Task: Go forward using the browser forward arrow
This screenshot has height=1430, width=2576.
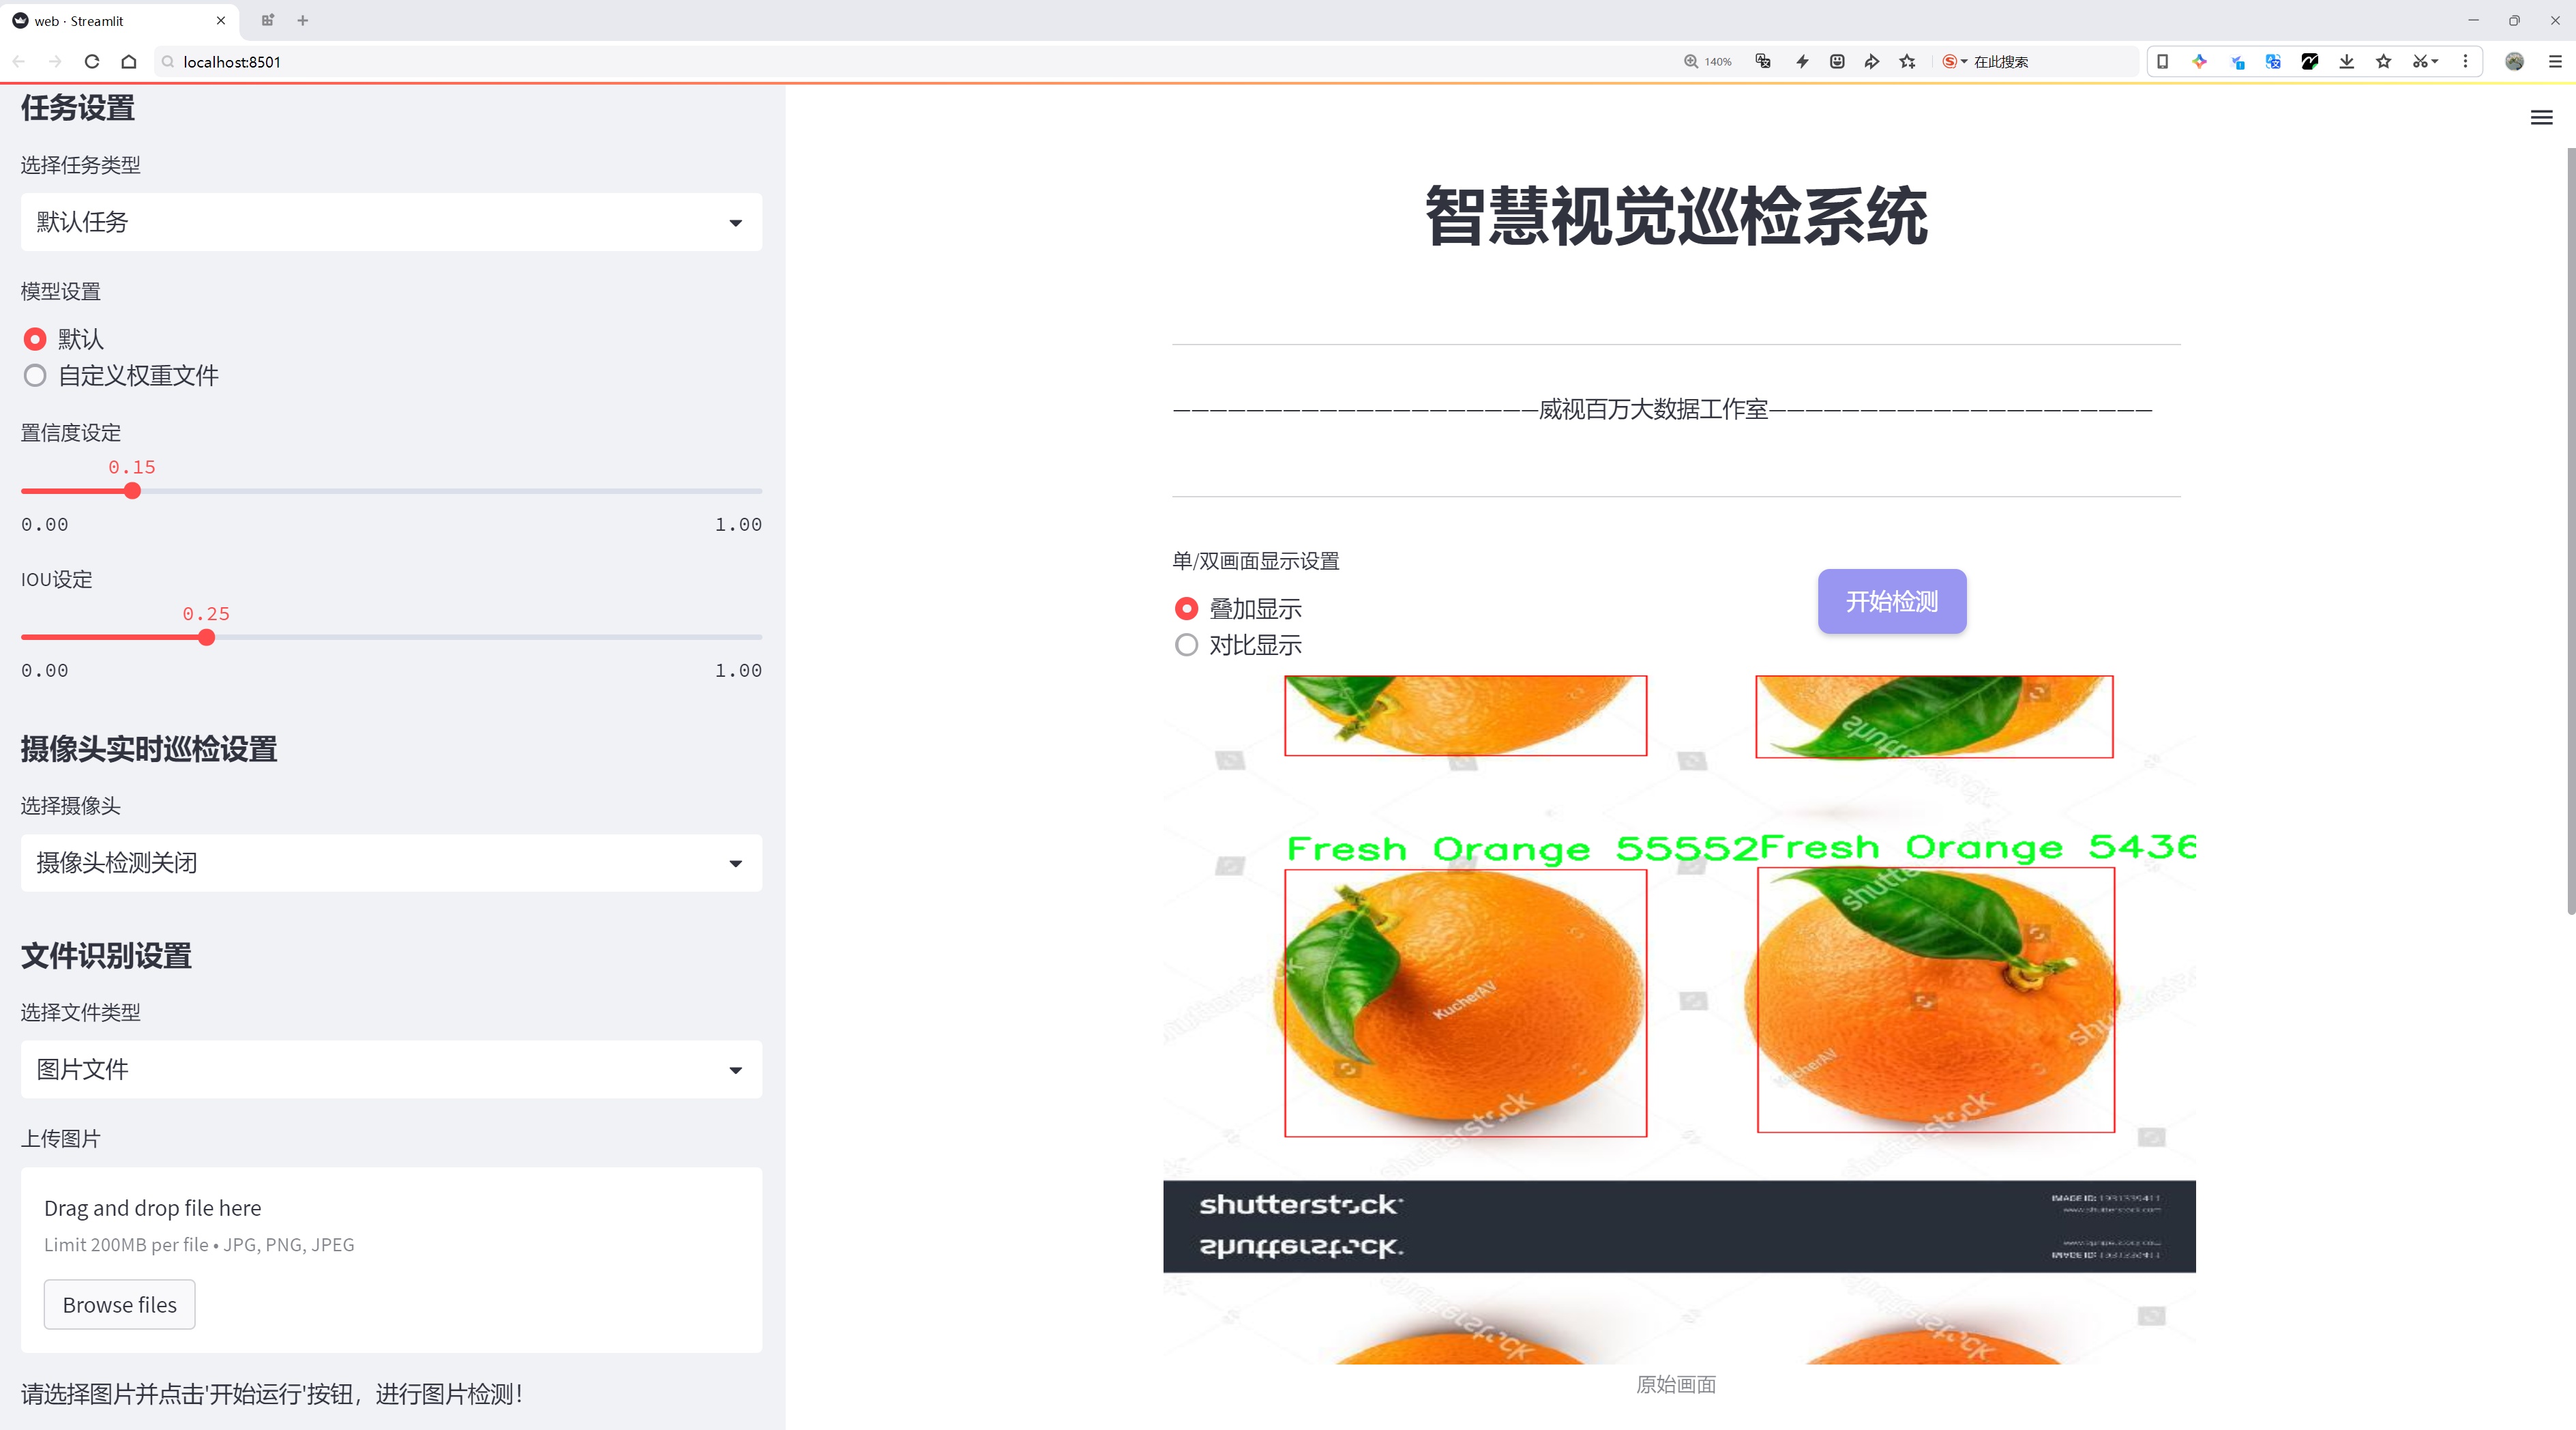Action: click(x=55, y=61)
